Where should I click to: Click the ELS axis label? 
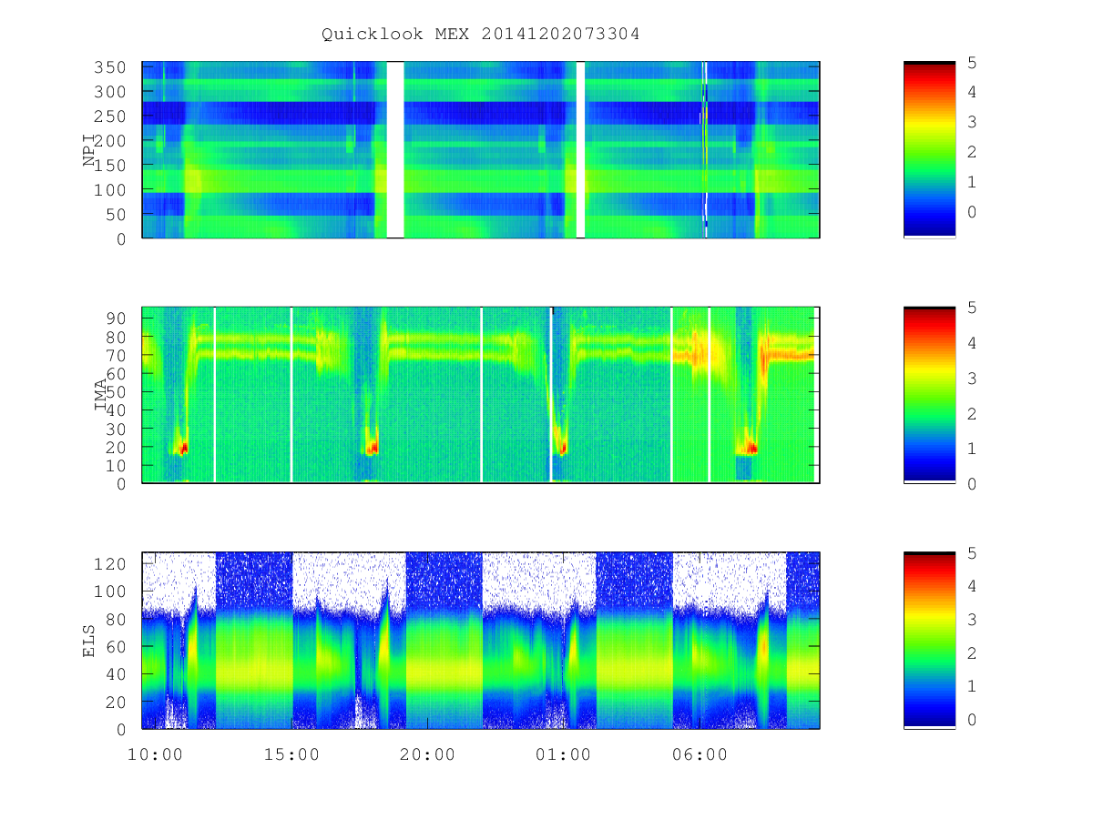pos(89,640)
